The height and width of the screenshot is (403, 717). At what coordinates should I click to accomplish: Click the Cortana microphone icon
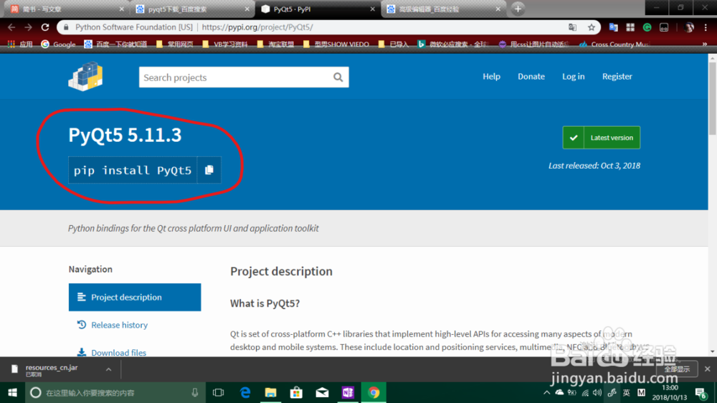pyautogui.click(x=195, y=392)
